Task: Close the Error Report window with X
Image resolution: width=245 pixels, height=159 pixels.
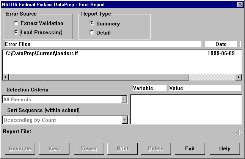Action: pyautogui.click(x=240, y=5)
